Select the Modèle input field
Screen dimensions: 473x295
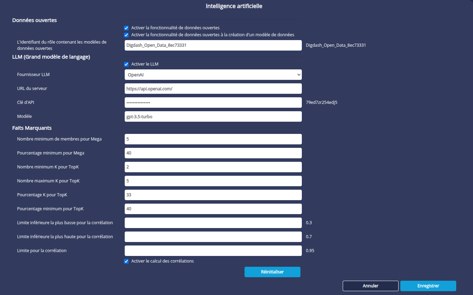(x=213, y=116)
